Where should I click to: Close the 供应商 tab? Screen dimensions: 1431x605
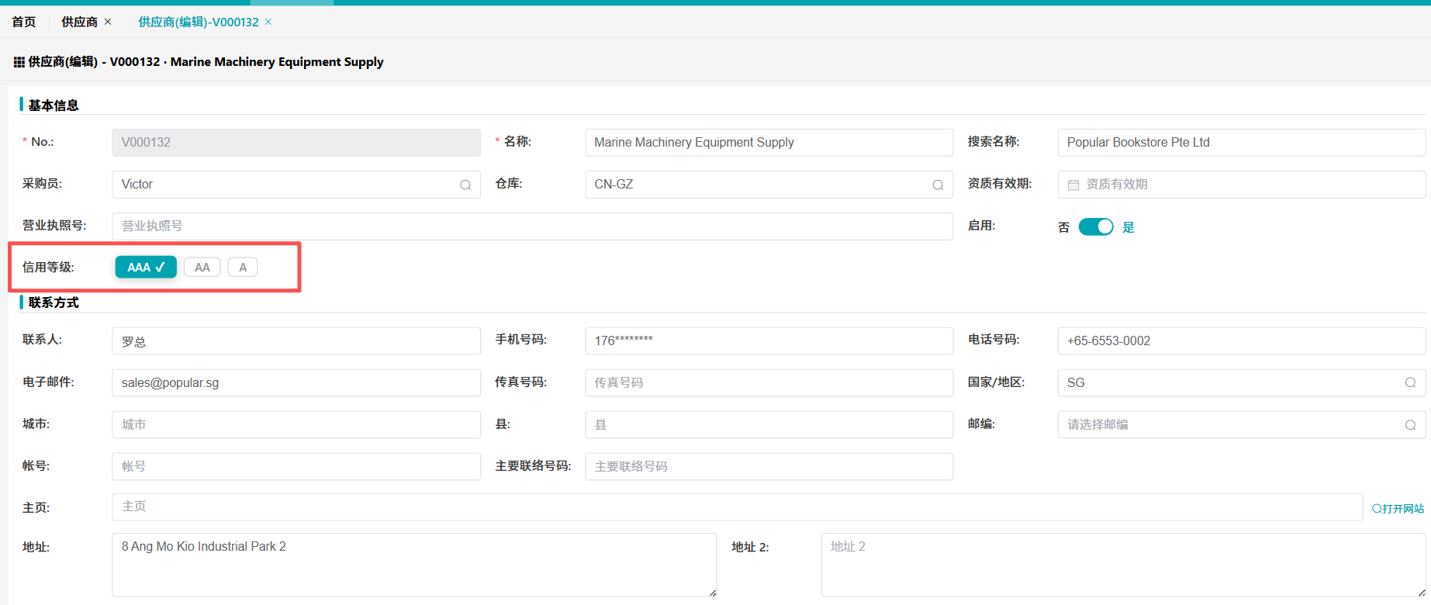(x=108, y=22)
